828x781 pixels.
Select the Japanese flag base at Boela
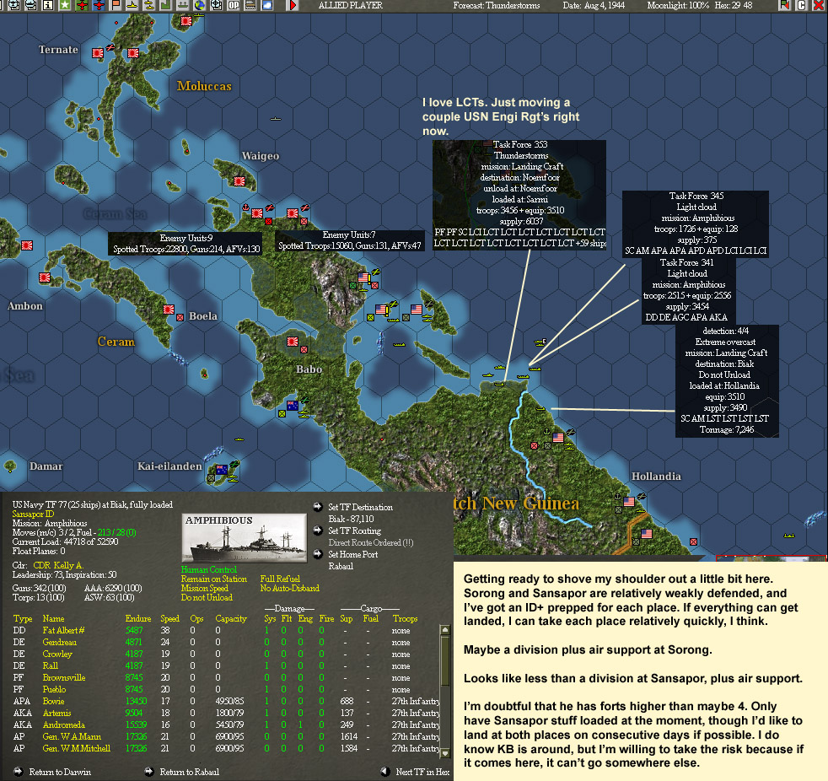[169, 310]
